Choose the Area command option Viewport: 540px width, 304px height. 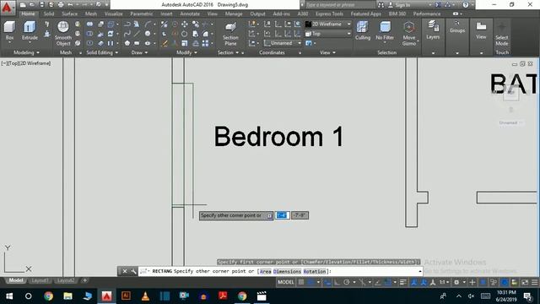[265, 271]
